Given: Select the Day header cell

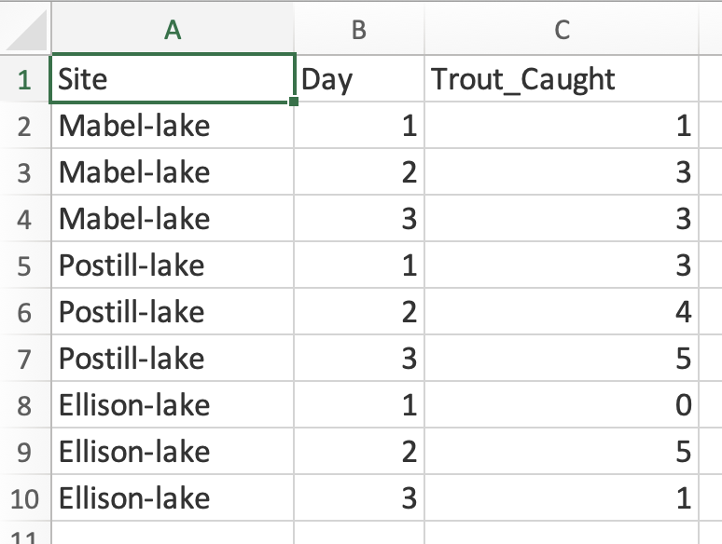Looking at the screenshot, I should (359, 79).
